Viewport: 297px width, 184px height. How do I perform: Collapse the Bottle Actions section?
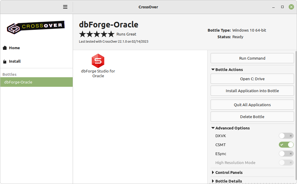[227, 69]
